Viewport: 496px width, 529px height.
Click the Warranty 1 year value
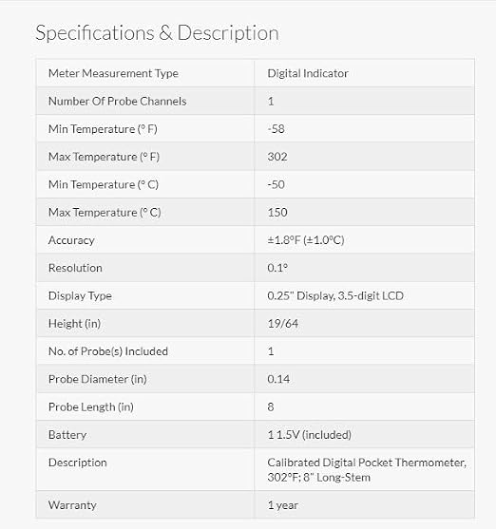pyautogui.click(x=282, y=505)
